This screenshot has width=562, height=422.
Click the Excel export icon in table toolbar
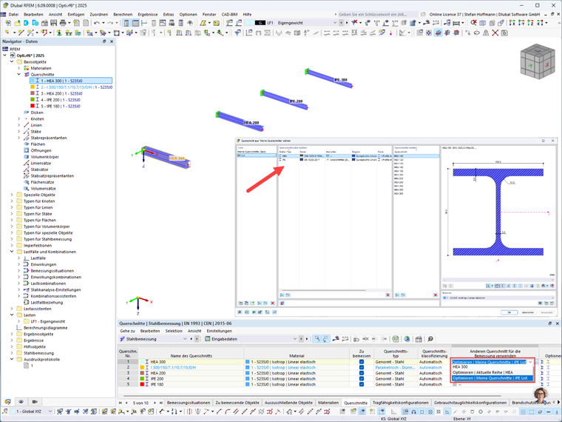[396, 339]
